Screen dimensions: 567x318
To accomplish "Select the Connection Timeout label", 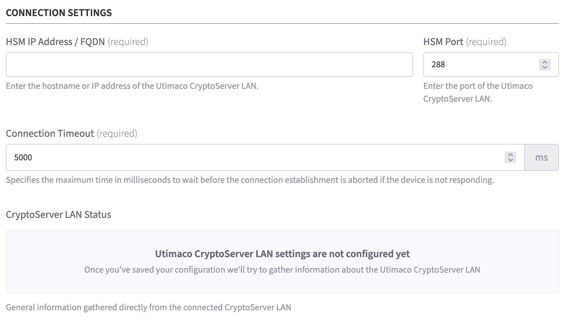I will point(50,134).
